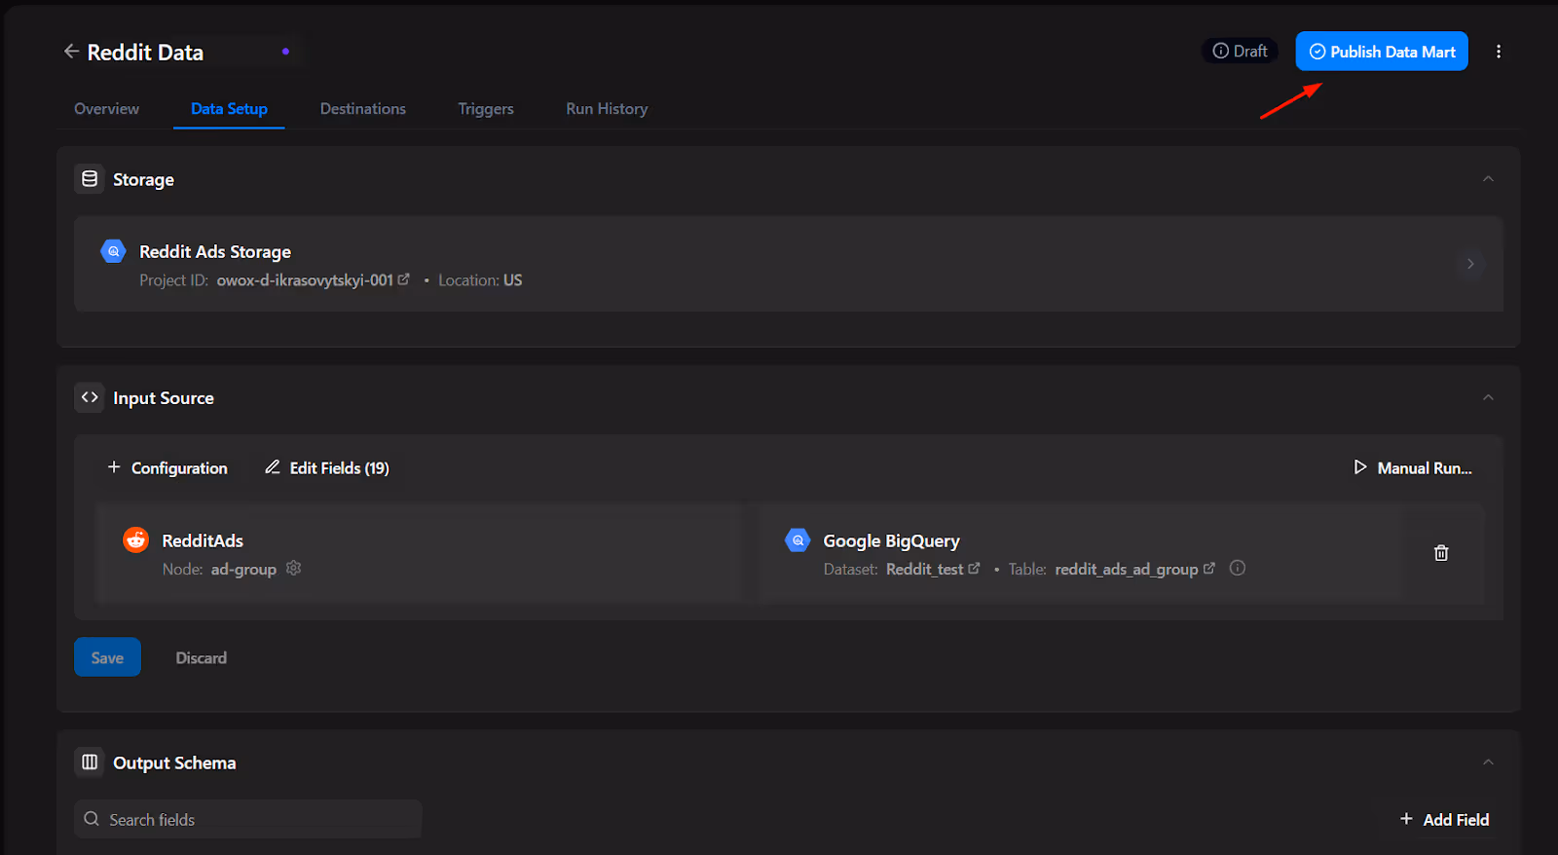This screenshot has height=855, width=1558.
Task: Click the Google BigQuery logo icon
Action: point(798,539)
